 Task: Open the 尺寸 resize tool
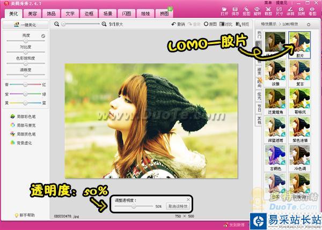(279, 11)
